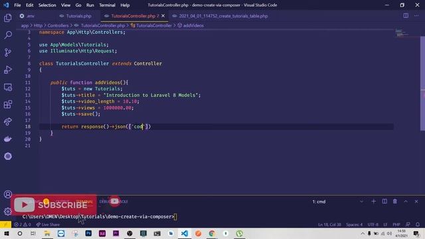Open the Run menu
The image size is (425, 239).
pyautogui.click(x=90, y=5)
